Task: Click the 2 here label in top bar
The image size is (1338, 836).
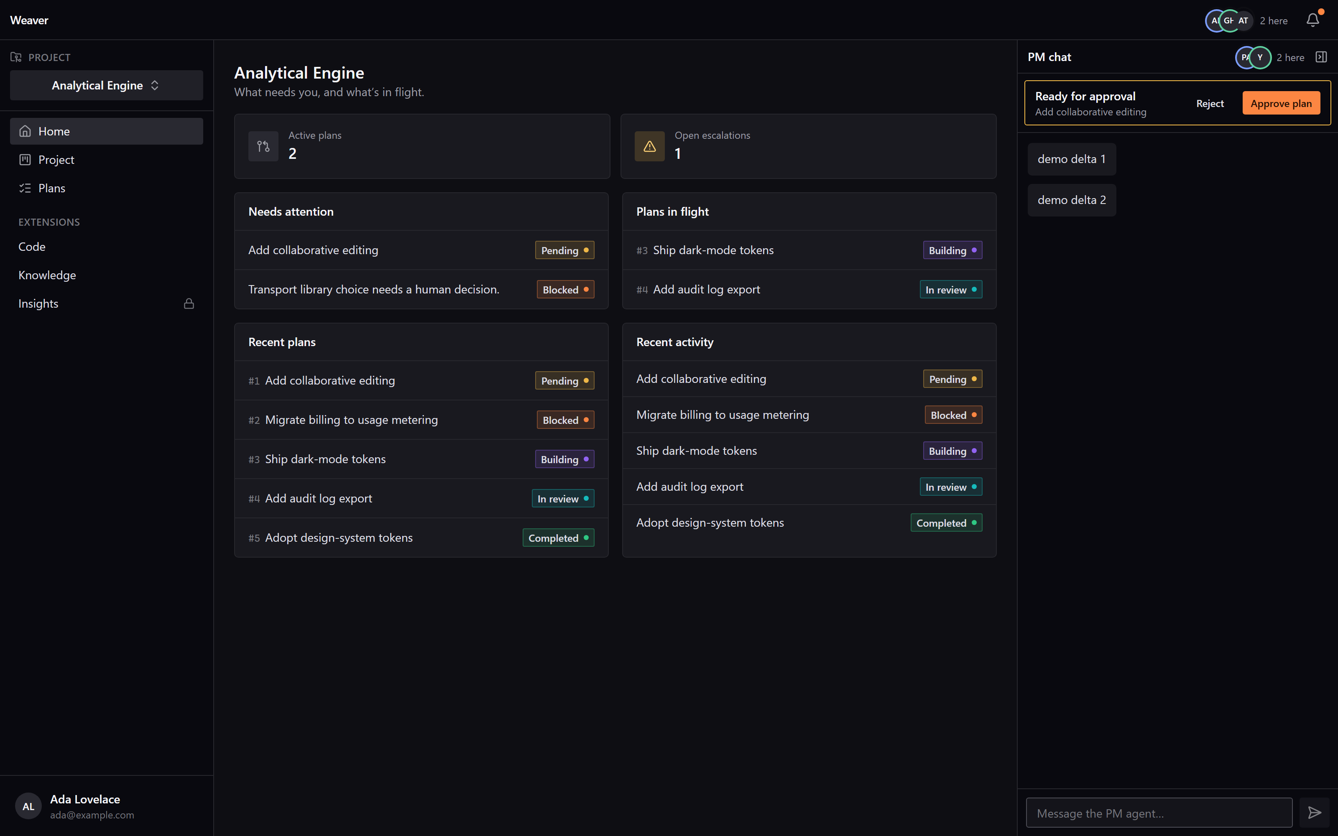Action: click(1273, 20)
